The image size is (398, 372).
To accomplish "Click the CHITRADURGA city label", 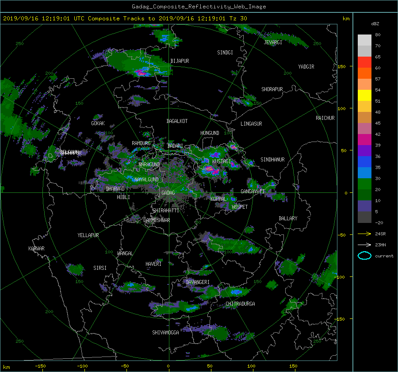I will click(241, 304).
